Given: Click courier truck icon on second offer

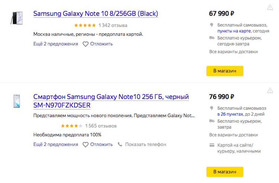Looking at the screenshot, I should [x=212, y=121].
